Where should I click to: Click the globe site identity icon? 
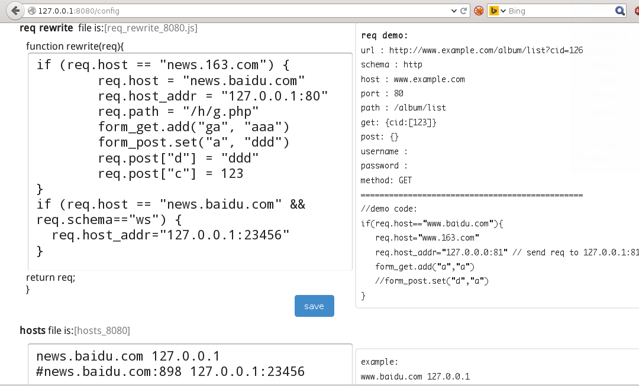[x=32, y=11]
